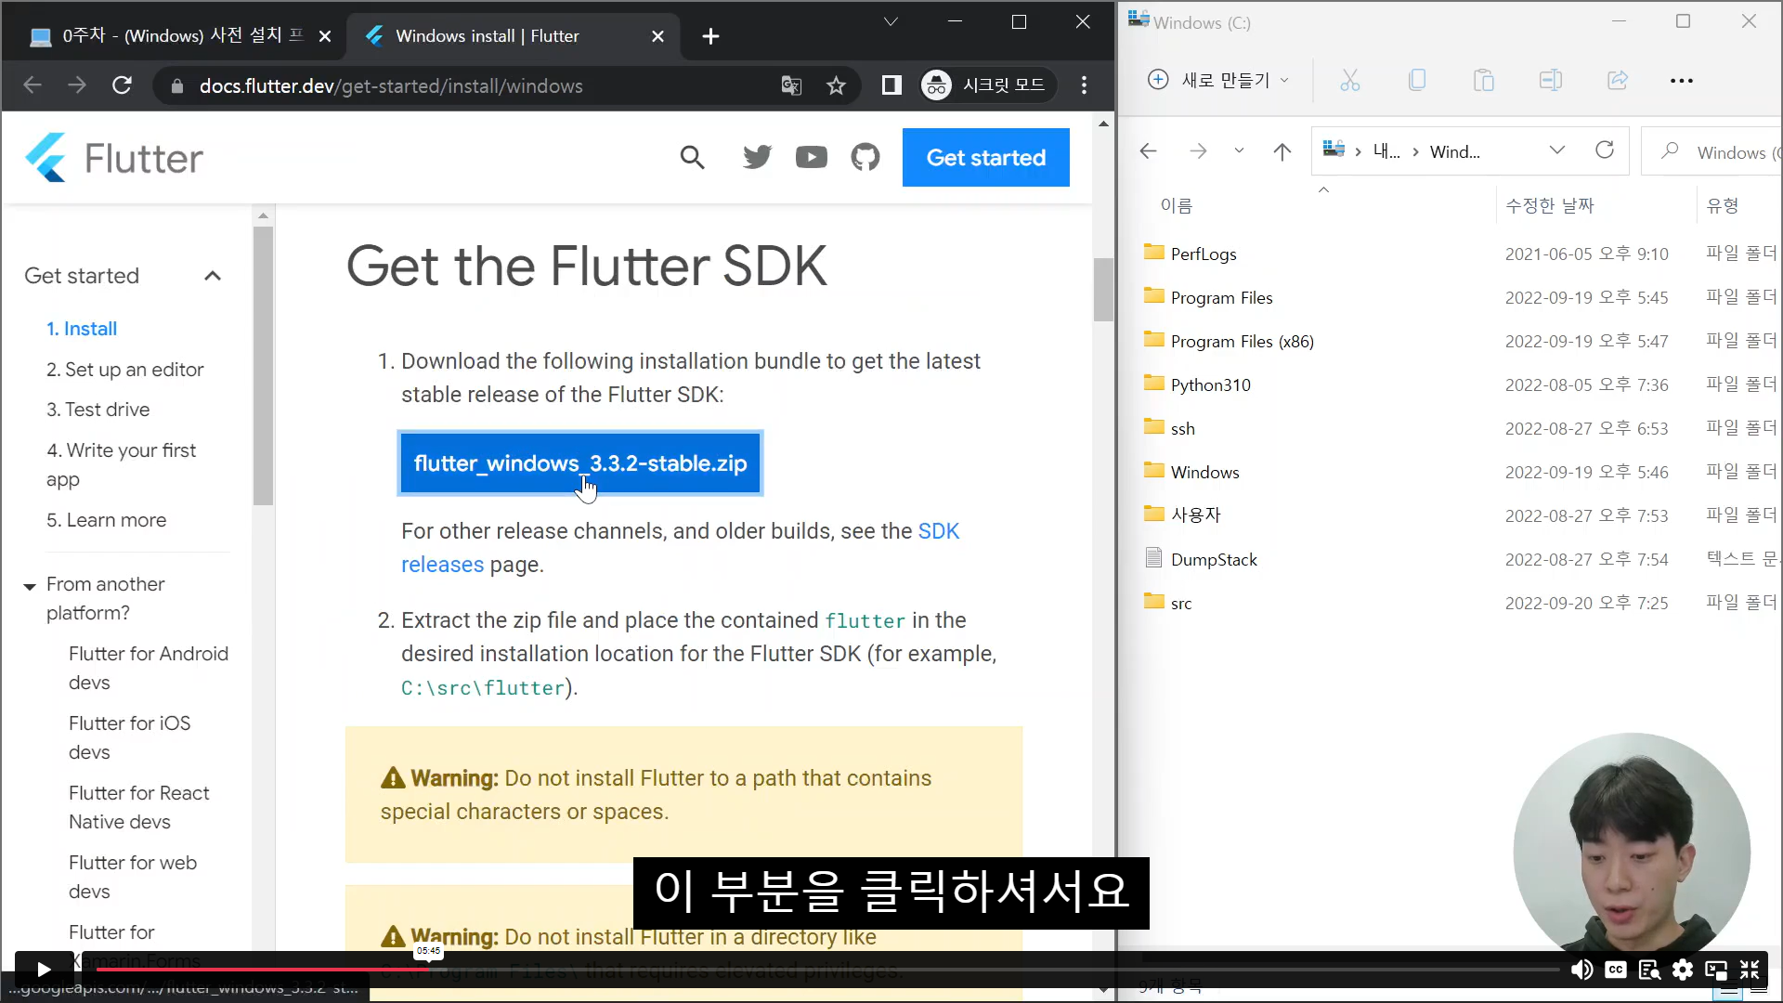
Task: Expand Explorer address bar history dropdown
Action: tap(1557, 150)
